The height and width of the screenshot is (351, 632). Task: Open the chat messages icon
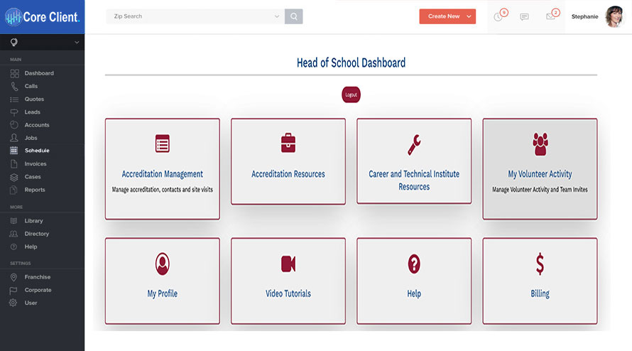coord(524,16)
